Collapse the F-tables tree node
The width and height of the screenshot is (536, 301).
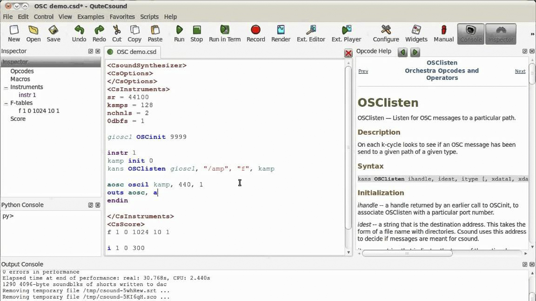[x=6, y=103]
